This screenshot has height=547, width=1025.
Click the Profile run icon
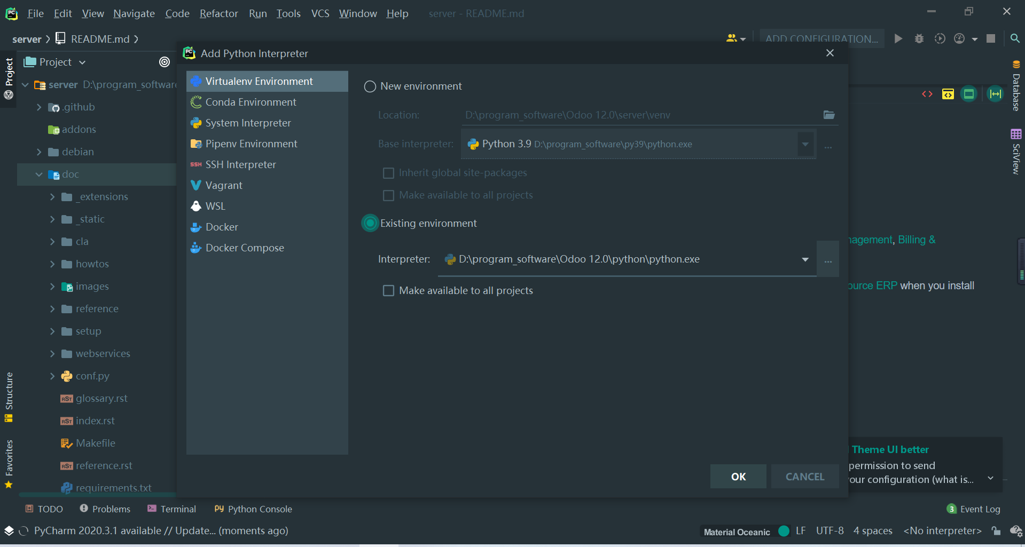click(960, 38)
